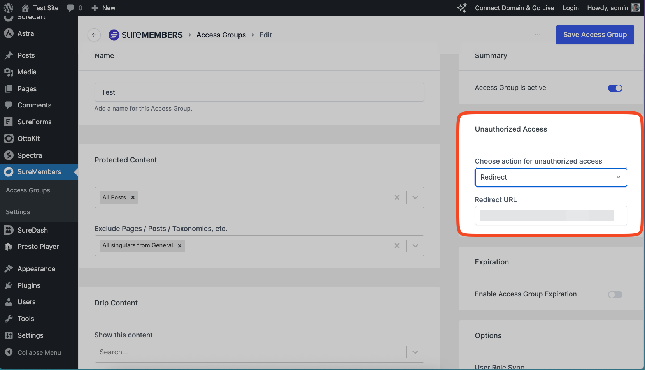Click the Astra icon in sidebar
The height and width of the screenshot is (370, 645).
[9, 33]
